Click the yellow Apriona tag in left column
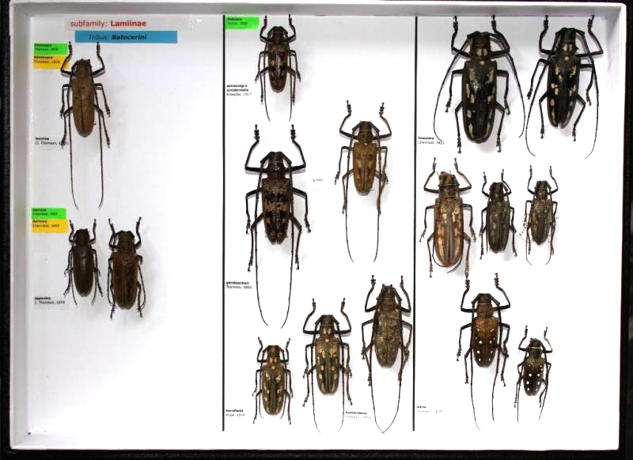The width and height of the screenshot is (633, 460). point(49,225)
